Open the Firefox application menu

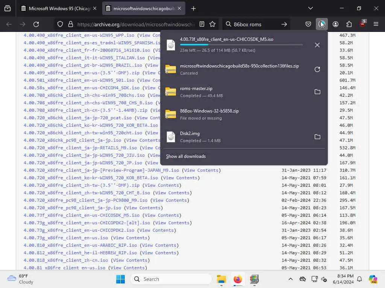[x=376, y=24]
